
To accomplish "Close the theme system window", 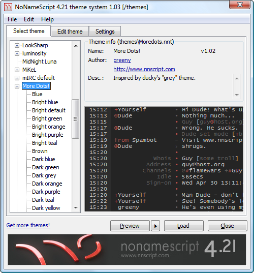I will (240, 5).
